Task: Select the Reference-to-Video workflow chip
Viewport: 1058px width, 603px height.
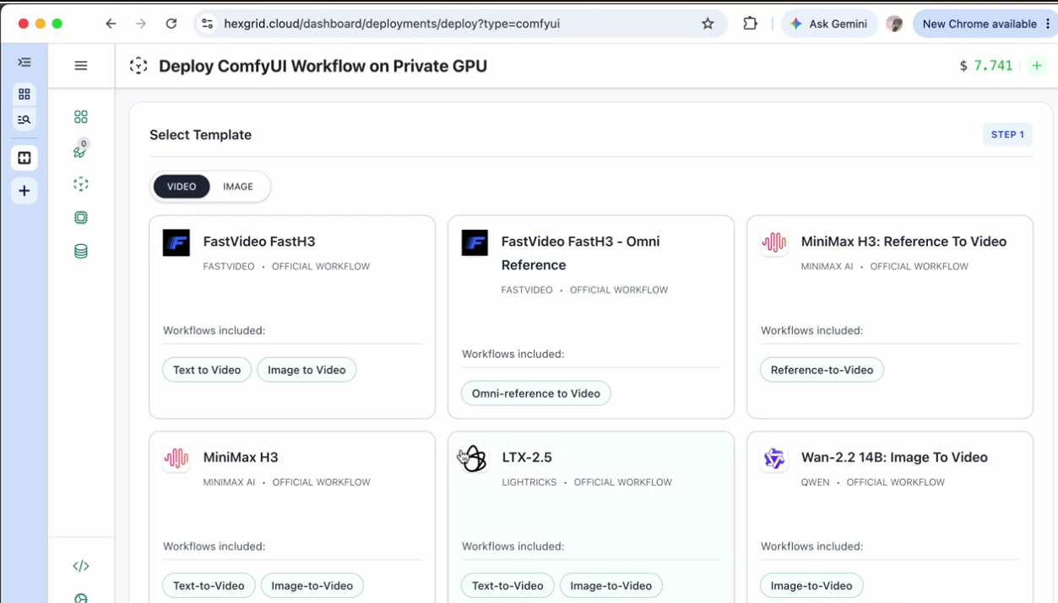Action: pos(822,370)
